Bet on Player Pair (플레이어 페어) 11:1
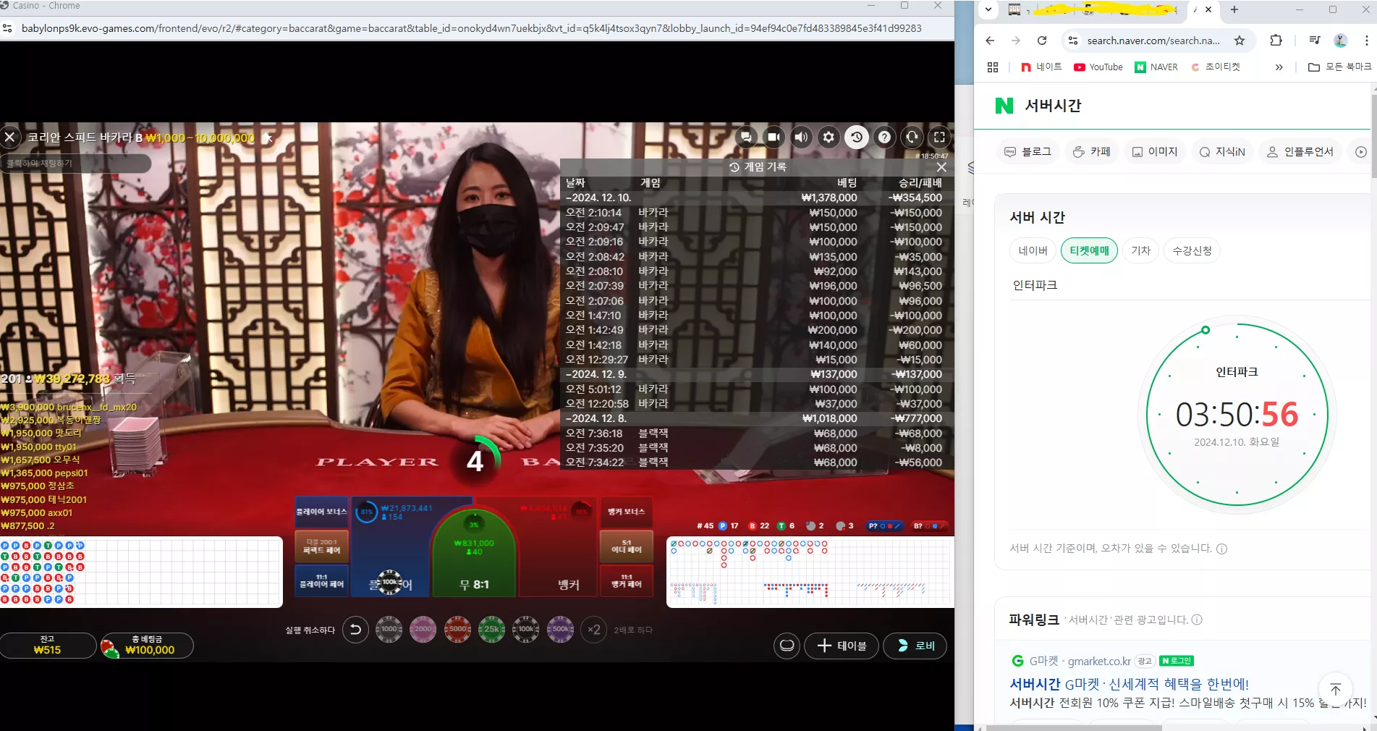The image size is (1377, 731). (x=322, y=581)
